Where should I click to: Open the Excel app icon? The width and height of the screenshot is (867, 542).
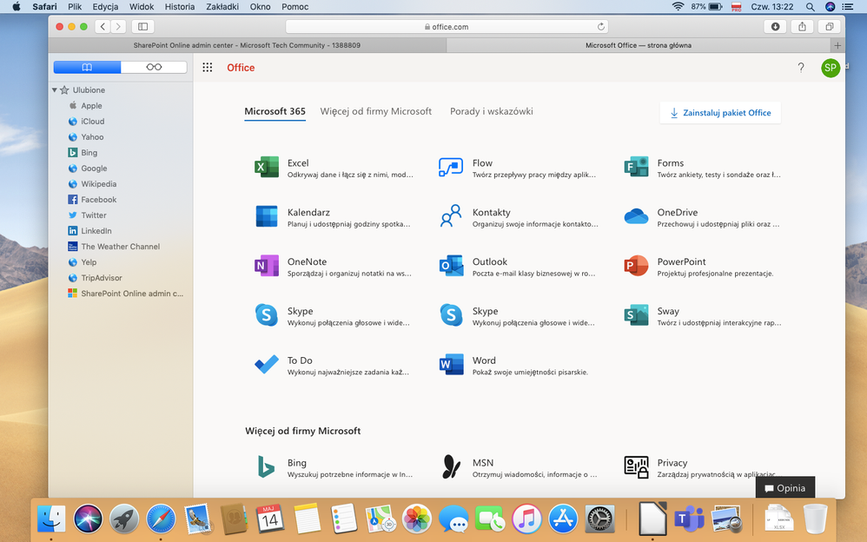[267, 167]
